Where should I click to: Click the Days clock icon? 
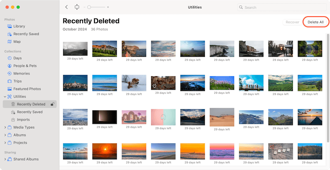click(9, 58)
